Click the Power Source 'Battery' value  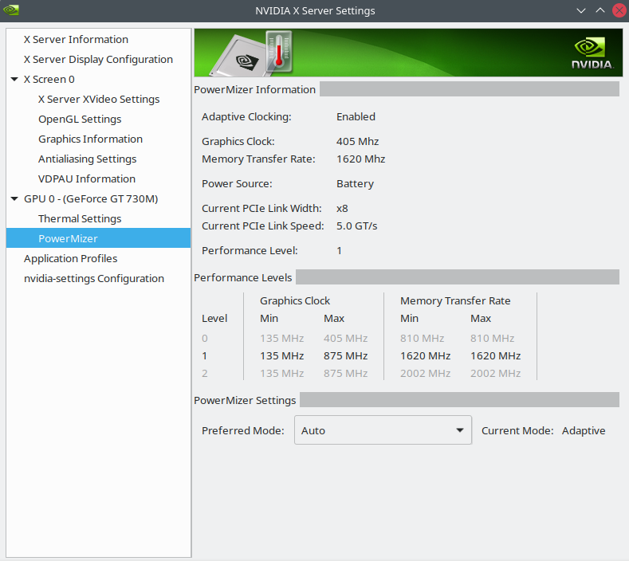tap(355, 183)
